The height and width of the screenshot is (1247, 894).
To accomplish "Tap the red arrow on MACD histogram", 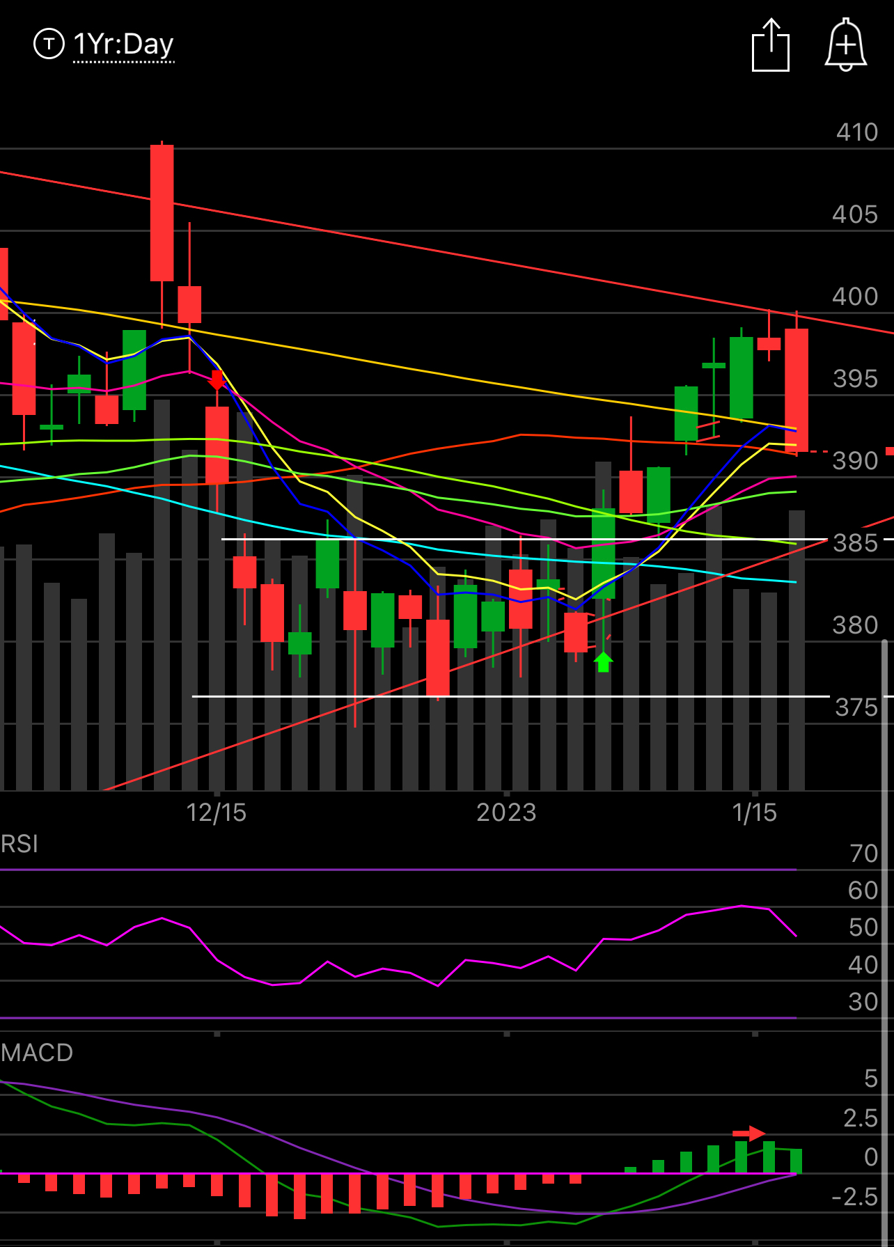I will pos(749,1134).
